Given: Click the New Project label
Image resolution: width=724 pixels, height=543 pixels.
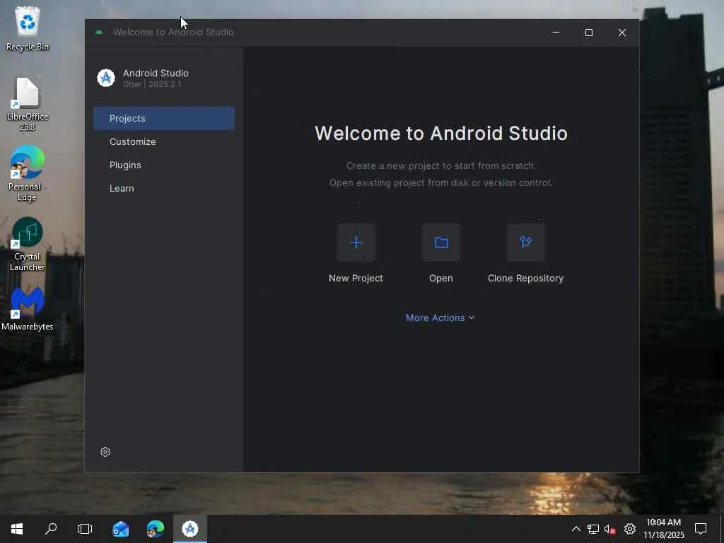Looking at the screenshot, I should tap(356, 278).
